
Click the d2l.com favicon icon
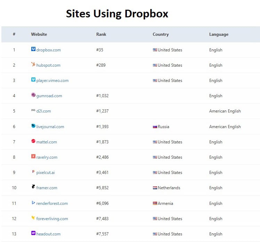33,110
